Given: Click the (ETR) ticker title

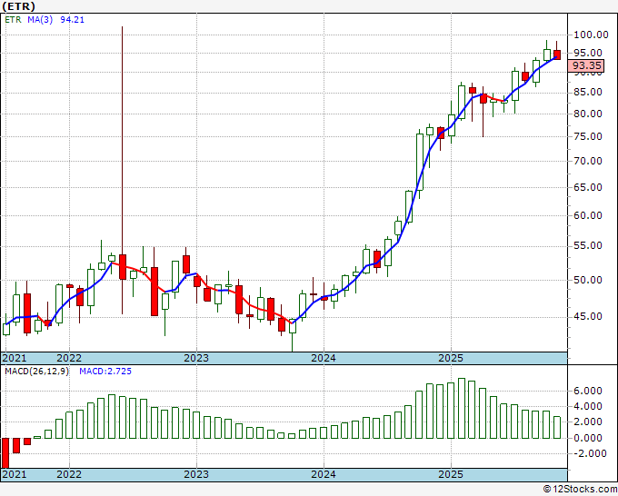Looking at the screenshot, I should click(18, 6).
